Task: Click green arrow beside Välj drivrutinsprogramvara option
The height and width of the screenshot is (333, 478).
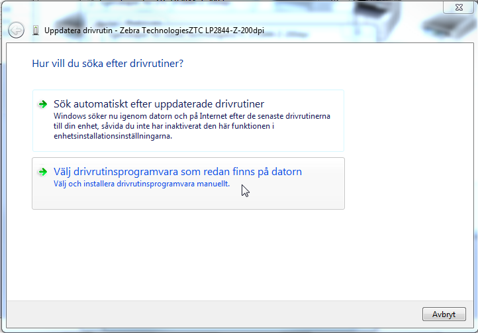Action: tap(42, 172)
